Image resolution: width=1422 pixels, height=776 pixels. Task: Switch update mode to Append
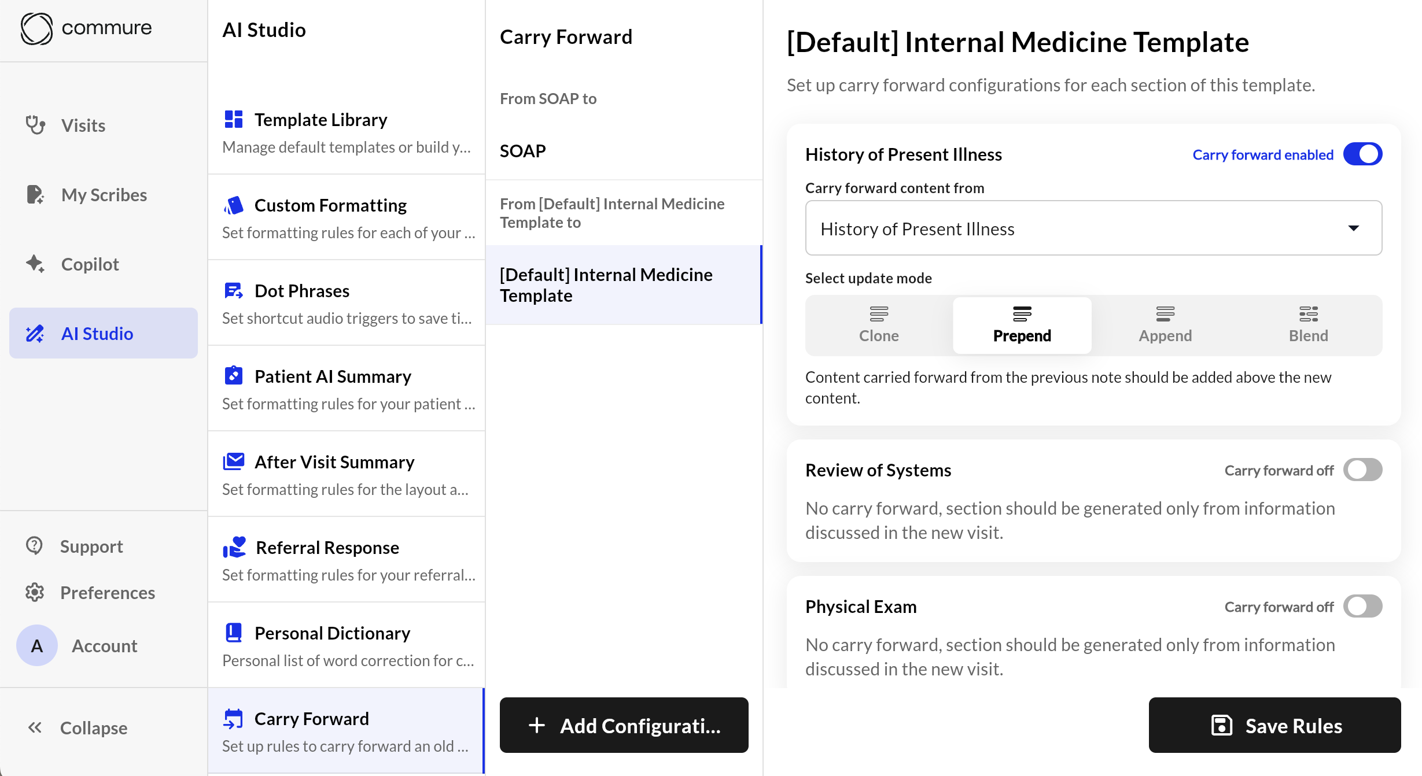(1165, 325)
